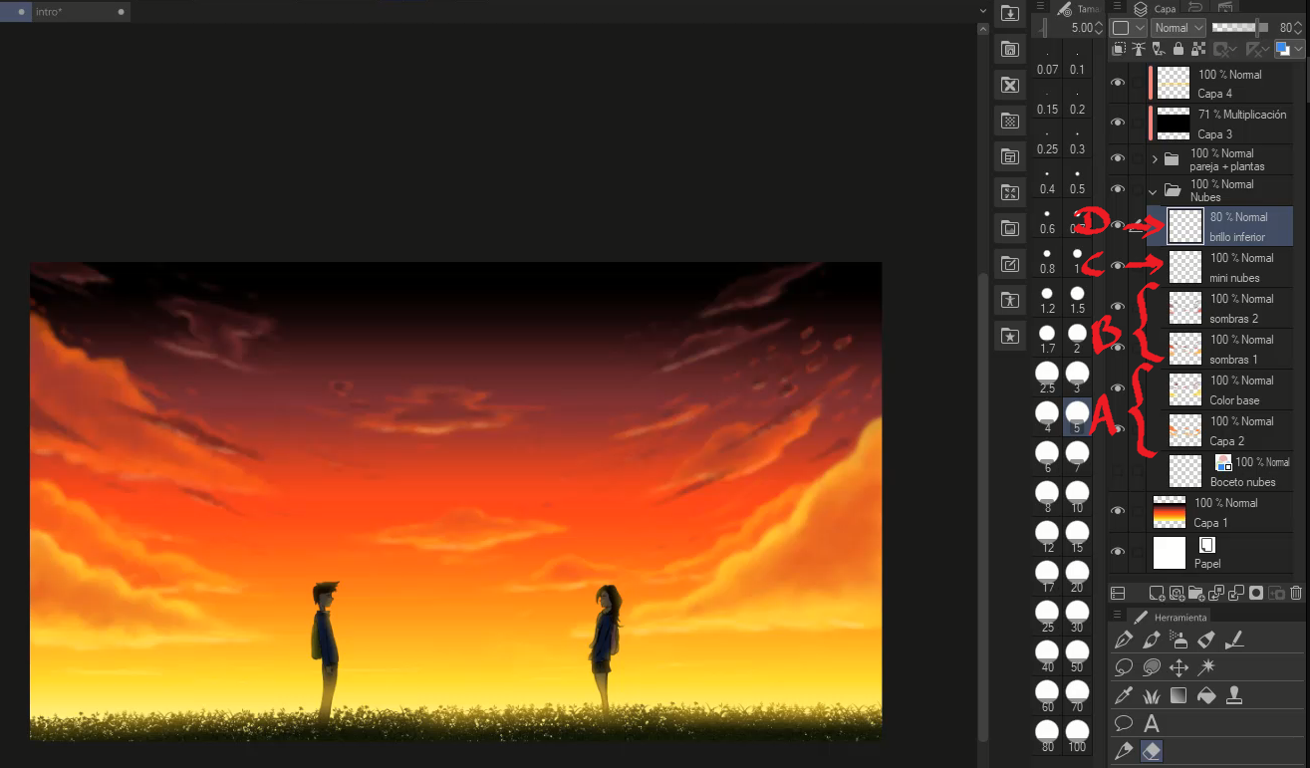Hide the 'pareja + plantas' folder

[x=1118, y=159]
